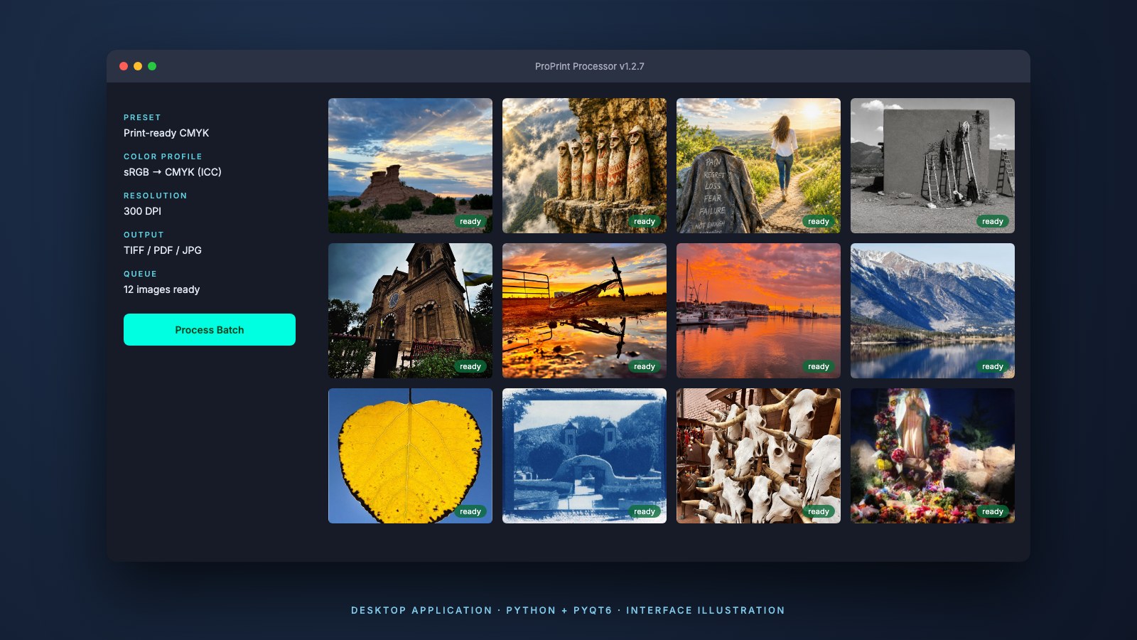Click the Print-ready CMYK preset value
Image resolution: width=1137 pixels, height=640 pixels.
[x=166, y=133]
